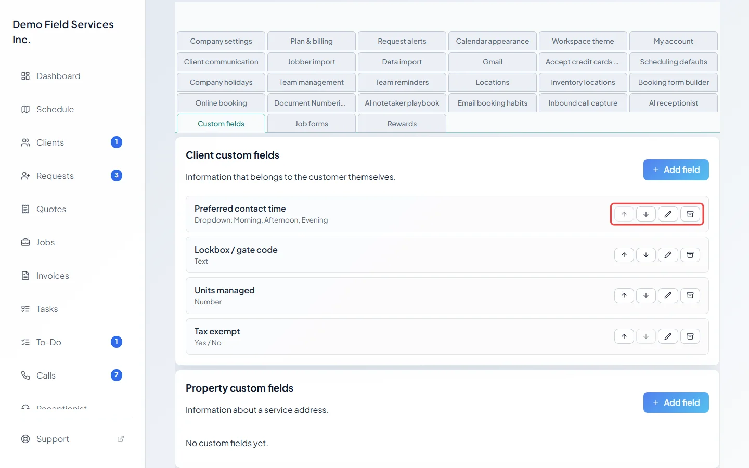Screen dimensions: 749x468
Task: Click the Schedule map icon
Action: (x=25, y=109)
